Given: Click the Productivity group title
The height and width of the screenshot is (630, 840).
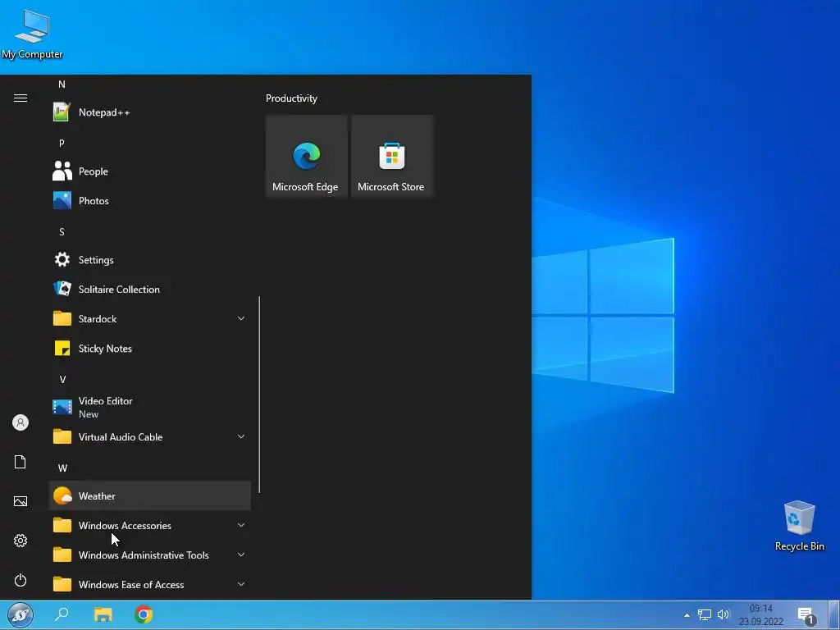Looking at the screenshot, I should (291, 98).
